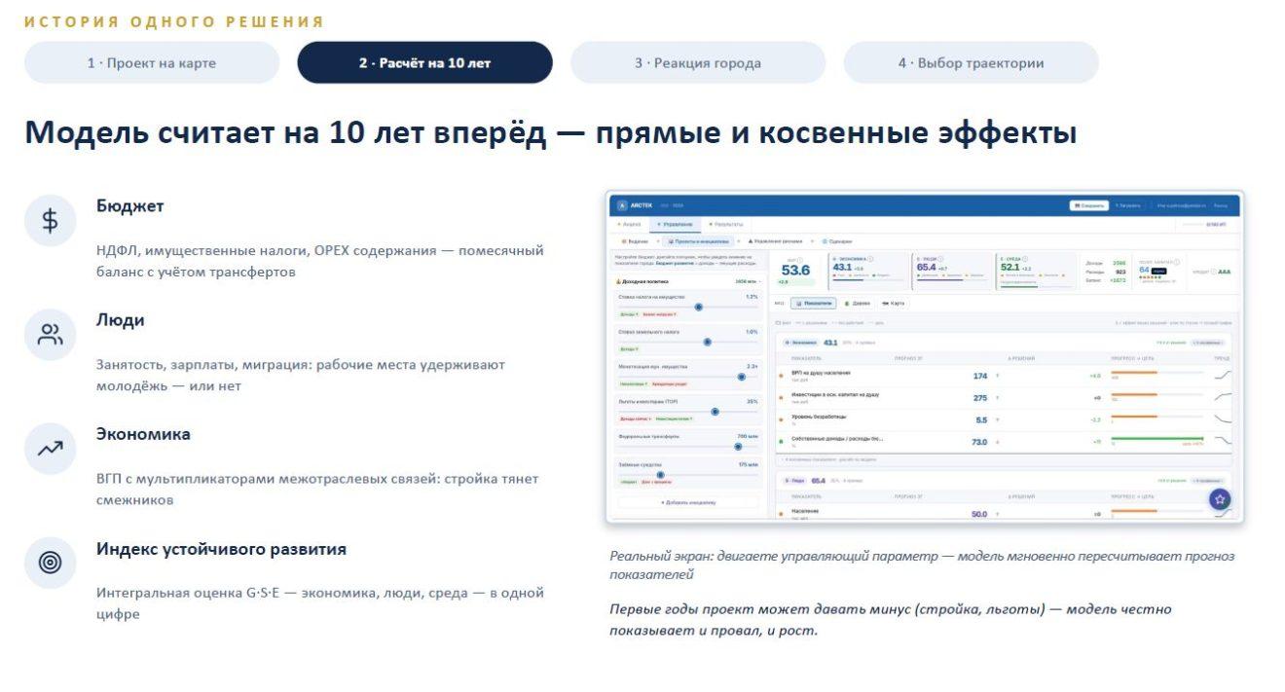The width and height of the screenshot is (1285, 692).
Task: Click the Индекс устойчивого развития heading
Action: pyautogui.click(x=221, y=549)
